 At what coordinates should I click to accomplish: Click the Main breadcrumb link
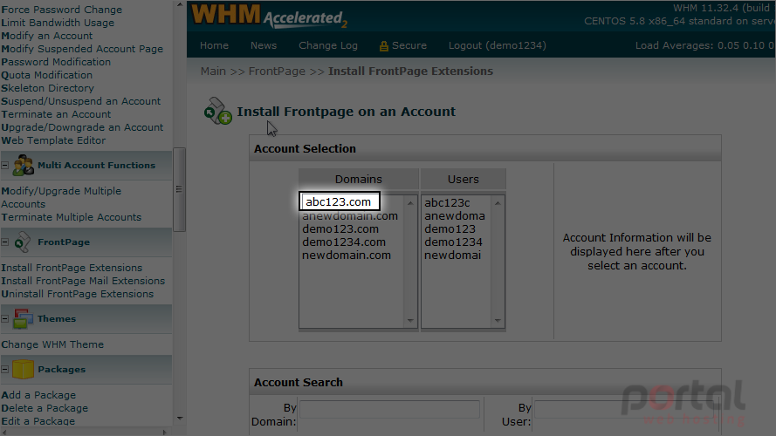[x=213, y=72]
